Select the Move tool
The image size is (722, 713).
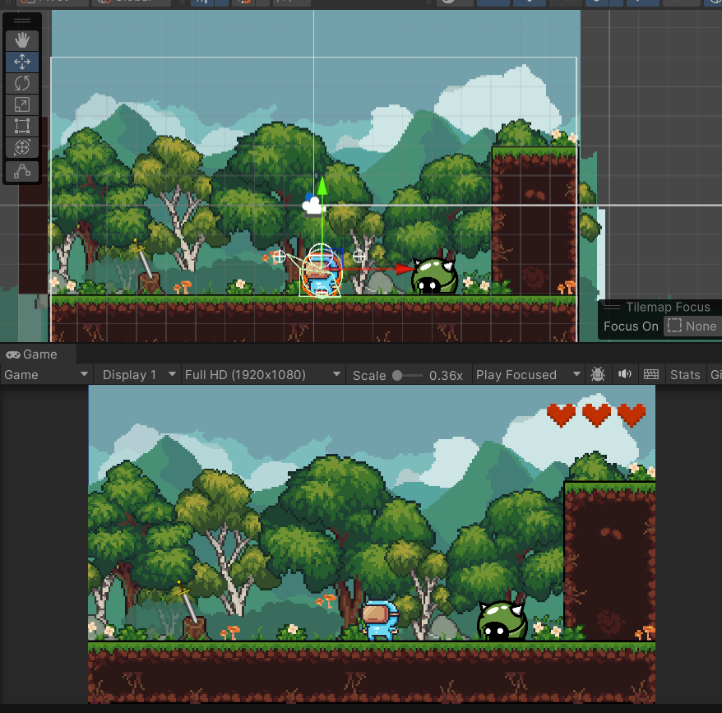coord(22,62)
